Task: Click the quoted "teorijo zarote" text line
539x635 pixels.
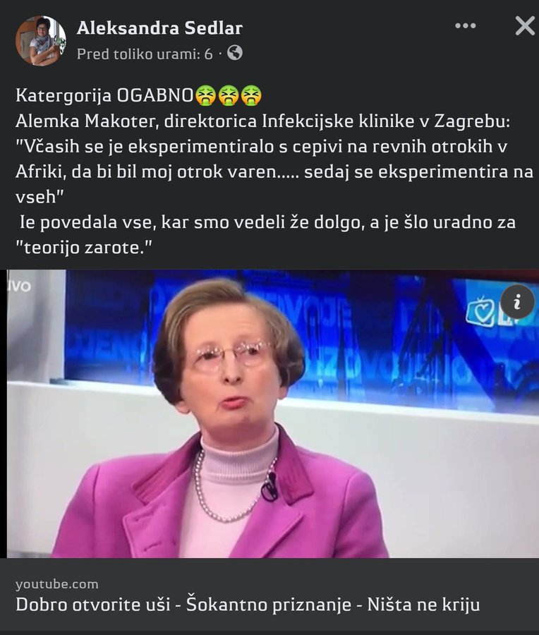Action: click(x=83, y=247)
